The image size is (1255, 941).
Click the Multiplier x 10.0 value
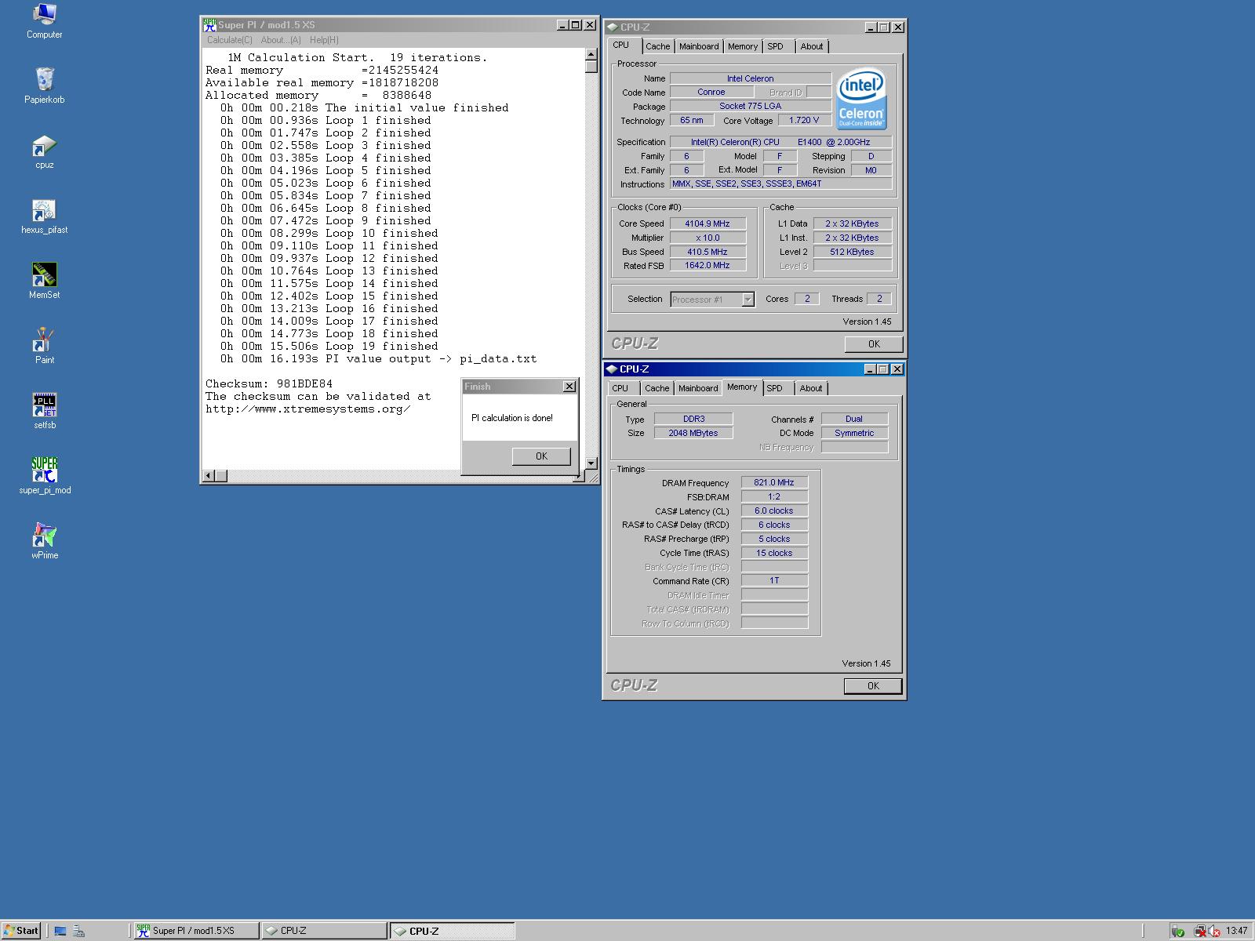click(x=707, y=238)
